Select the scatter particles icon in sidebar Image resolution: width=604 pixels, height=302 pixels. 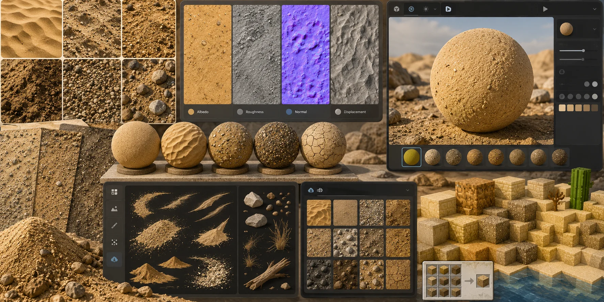114,242
